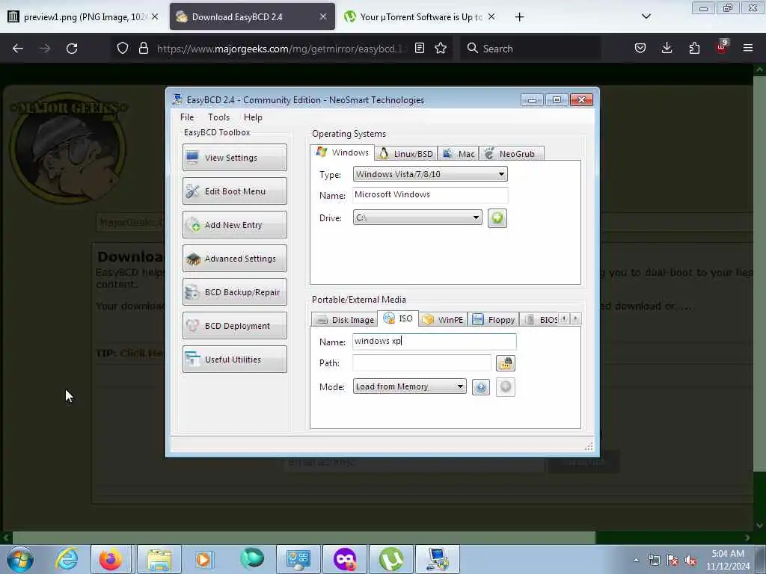The width and height of the screenshot is (766, 574).
Task: Open BCD Deployment section
Action: 234,326
